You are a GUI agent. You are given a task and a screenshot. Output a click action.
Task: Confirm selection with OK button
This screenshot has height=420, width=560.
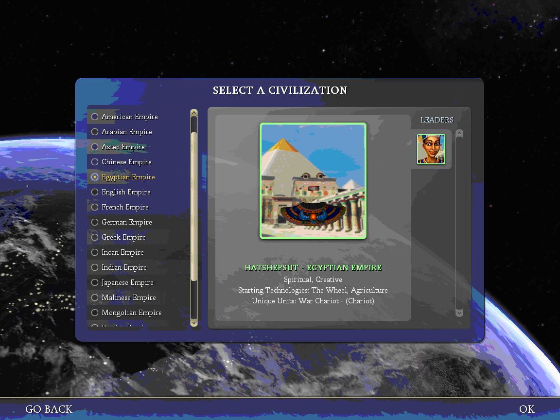[x=526, y=409]
